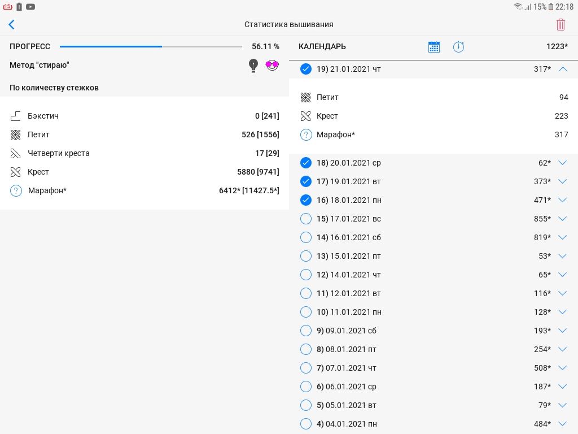Open the calendar grid icon
578x434 pixels.
(x=433, y=47)
